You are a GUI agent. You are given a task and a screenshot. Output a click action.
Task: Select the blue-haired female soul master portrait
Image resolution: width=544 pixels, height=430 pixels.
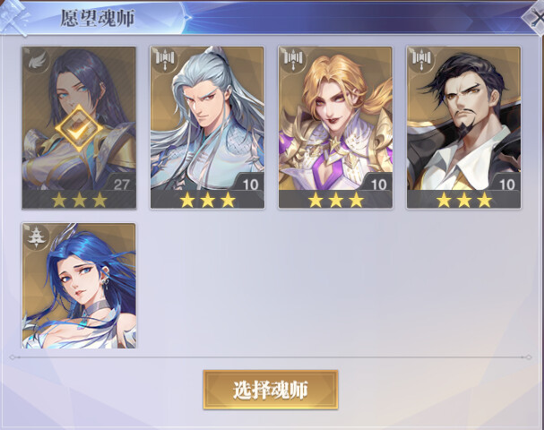79,286
